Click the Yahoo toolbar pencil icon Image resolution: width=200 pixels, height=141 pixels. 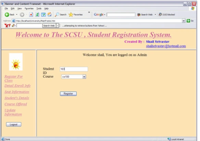(13, 26)
